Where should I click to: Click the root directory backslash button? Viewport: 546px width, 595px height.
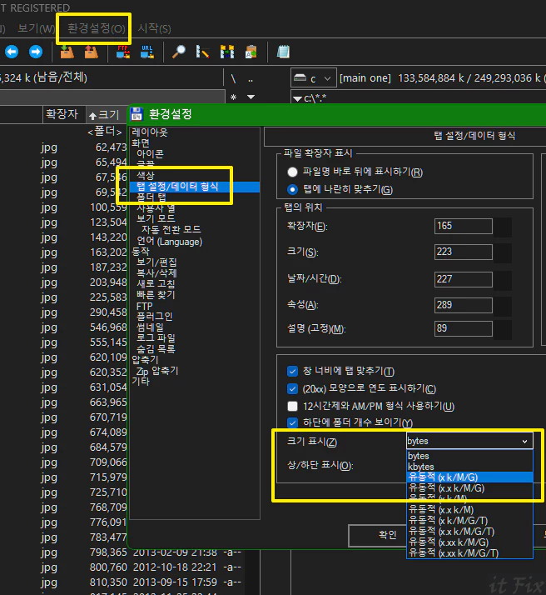(x=233, y=79)
